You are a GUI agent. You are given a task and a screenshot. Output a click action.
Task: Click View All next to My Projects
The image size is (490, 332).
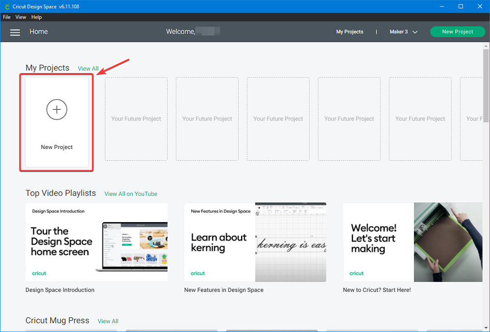click(x=88, y=69)
